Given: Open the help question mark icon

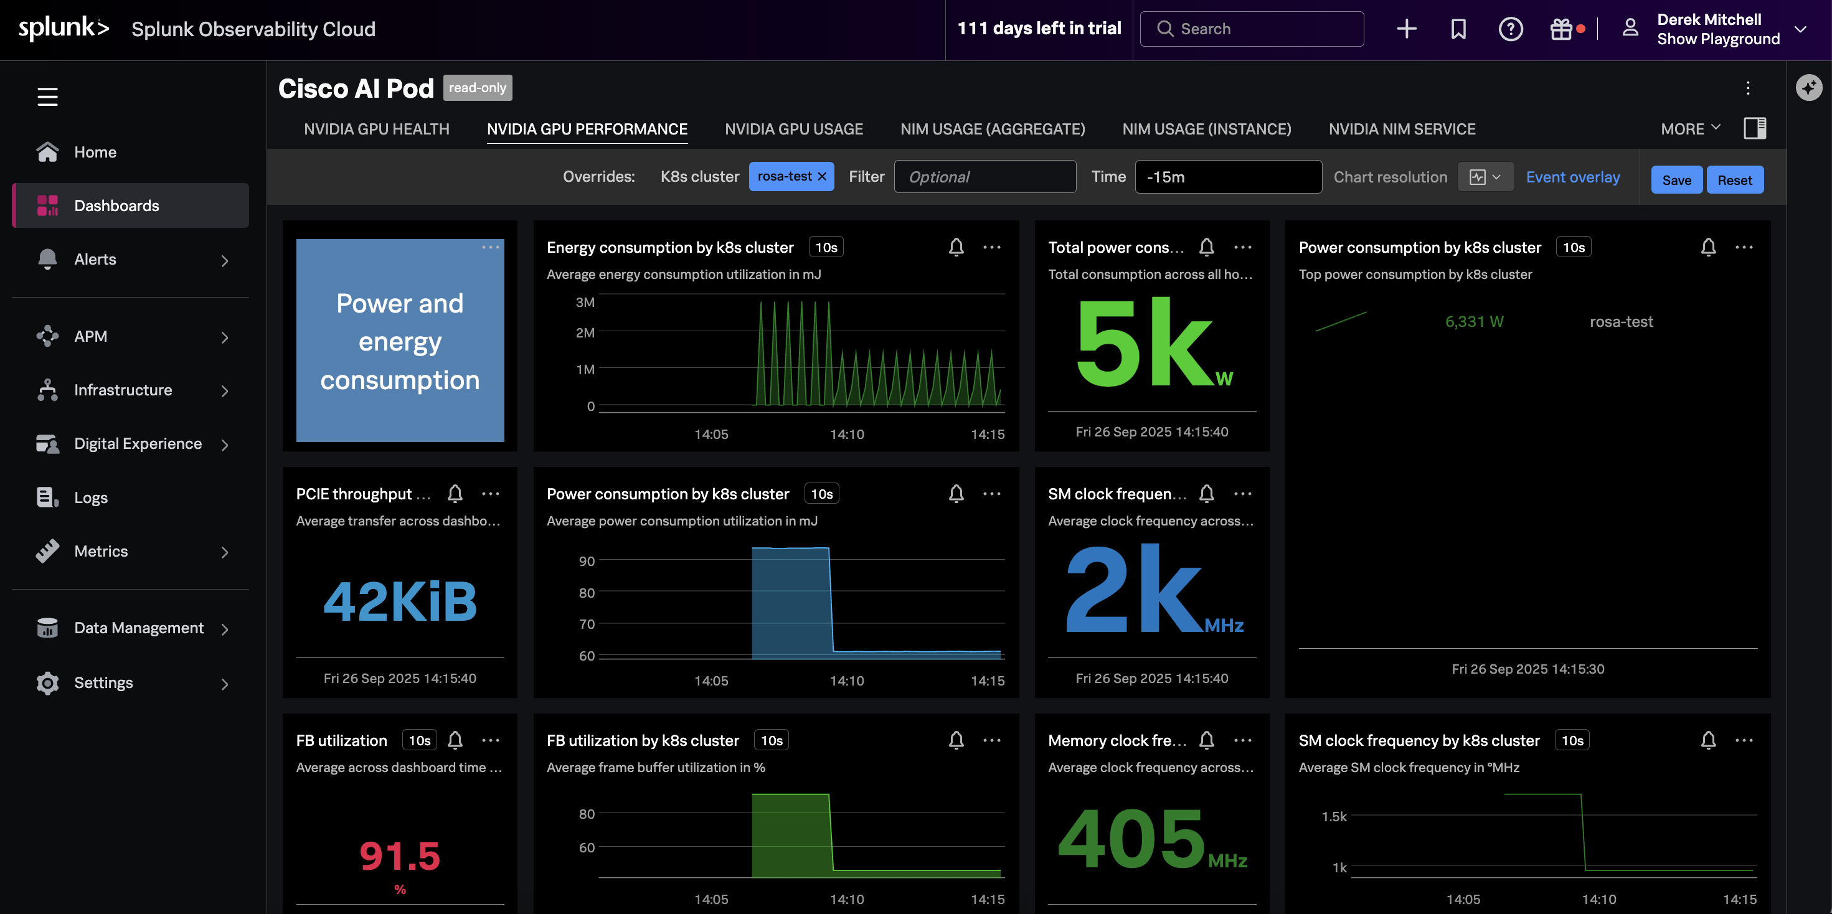Looking at the screenshot, I should (x=1510, y=29).
